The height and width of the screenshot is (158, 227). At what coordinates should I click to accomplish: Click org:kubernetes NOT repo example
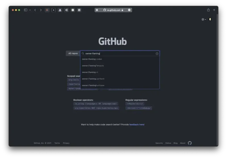[96, 108]
